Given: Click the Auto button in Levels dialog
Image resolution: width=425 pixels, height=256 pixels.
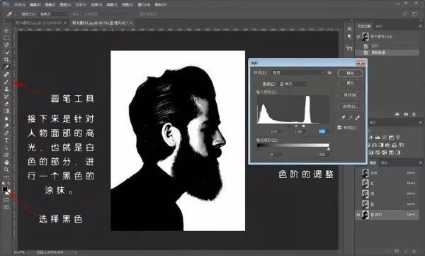Looking at the screenshot, I should pos(350,95).
